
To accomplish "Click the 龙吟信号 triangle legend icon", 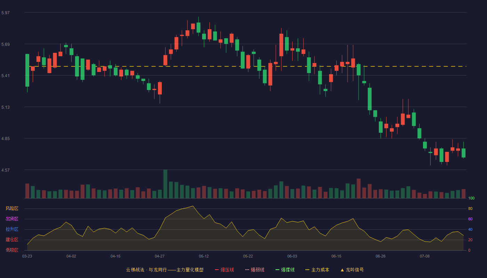I will pyautogui.click(x=342, y=270).
